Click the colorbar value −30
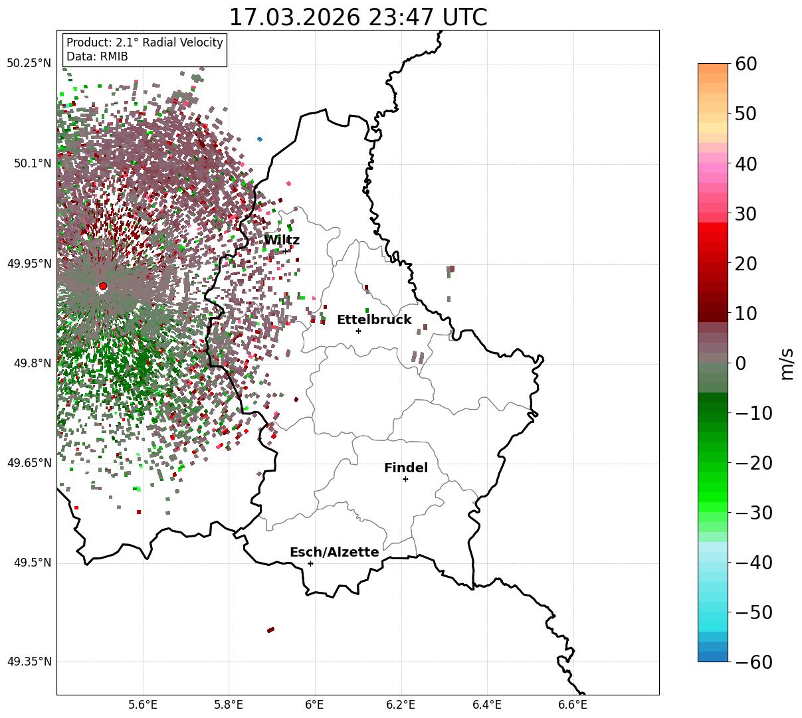The image size is (802, 718). [x=753, y=513]
